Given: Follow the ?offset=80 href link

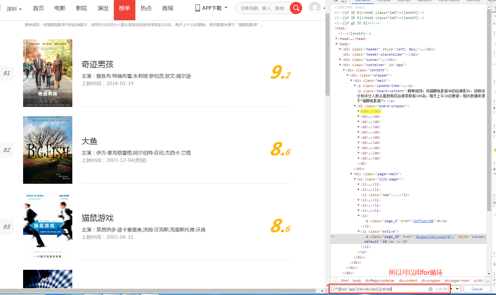Looking at the screenshot, I should click(423, 221).
